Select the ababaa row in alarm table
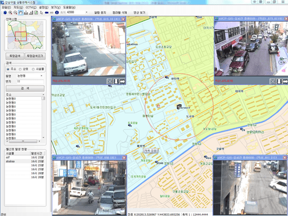288x216 pixels. (x=25, y=162)
